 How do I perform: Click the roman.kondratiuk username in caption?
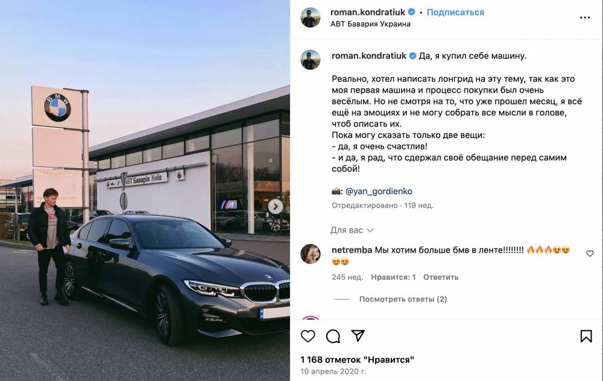pyautogui.click(x=369, y=55)
